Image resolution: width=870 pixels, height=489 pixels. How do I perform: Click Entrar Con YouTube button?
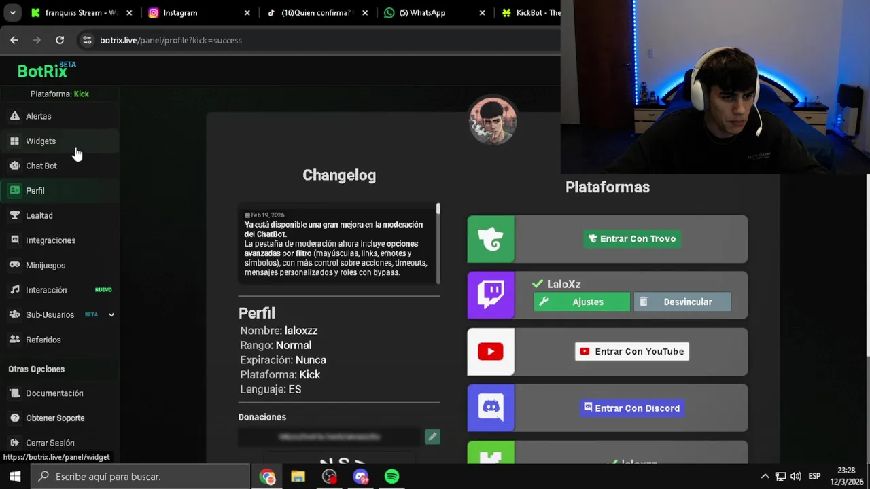[632, 352]
